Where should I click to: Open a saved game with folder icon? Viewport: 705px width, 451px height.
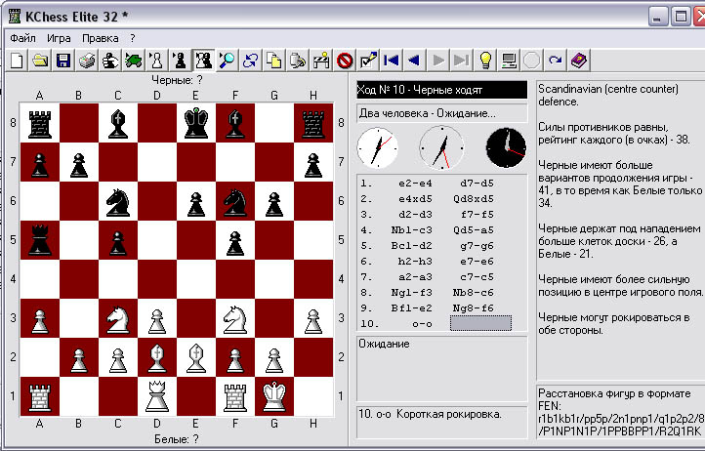click(x=40, y=61)
